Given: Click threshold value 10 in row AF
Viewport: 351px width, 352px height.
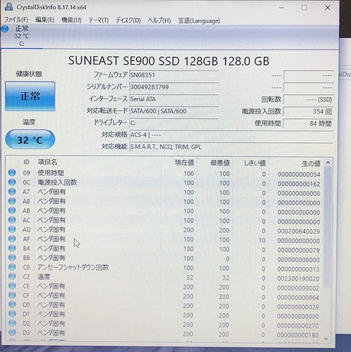Looking at the screenshot, I should 262,240.
